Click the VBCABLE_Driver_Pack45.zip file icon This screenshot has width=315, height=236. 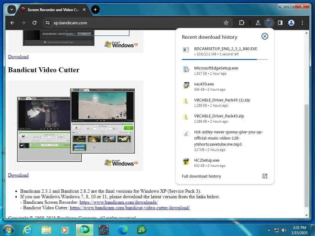186,117
